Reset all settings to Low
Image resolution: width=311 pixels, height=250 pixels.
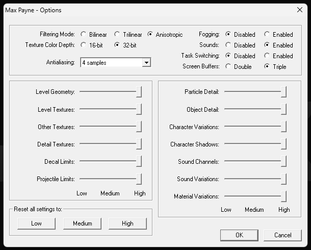pyautogui.click(x=36, y=223)
